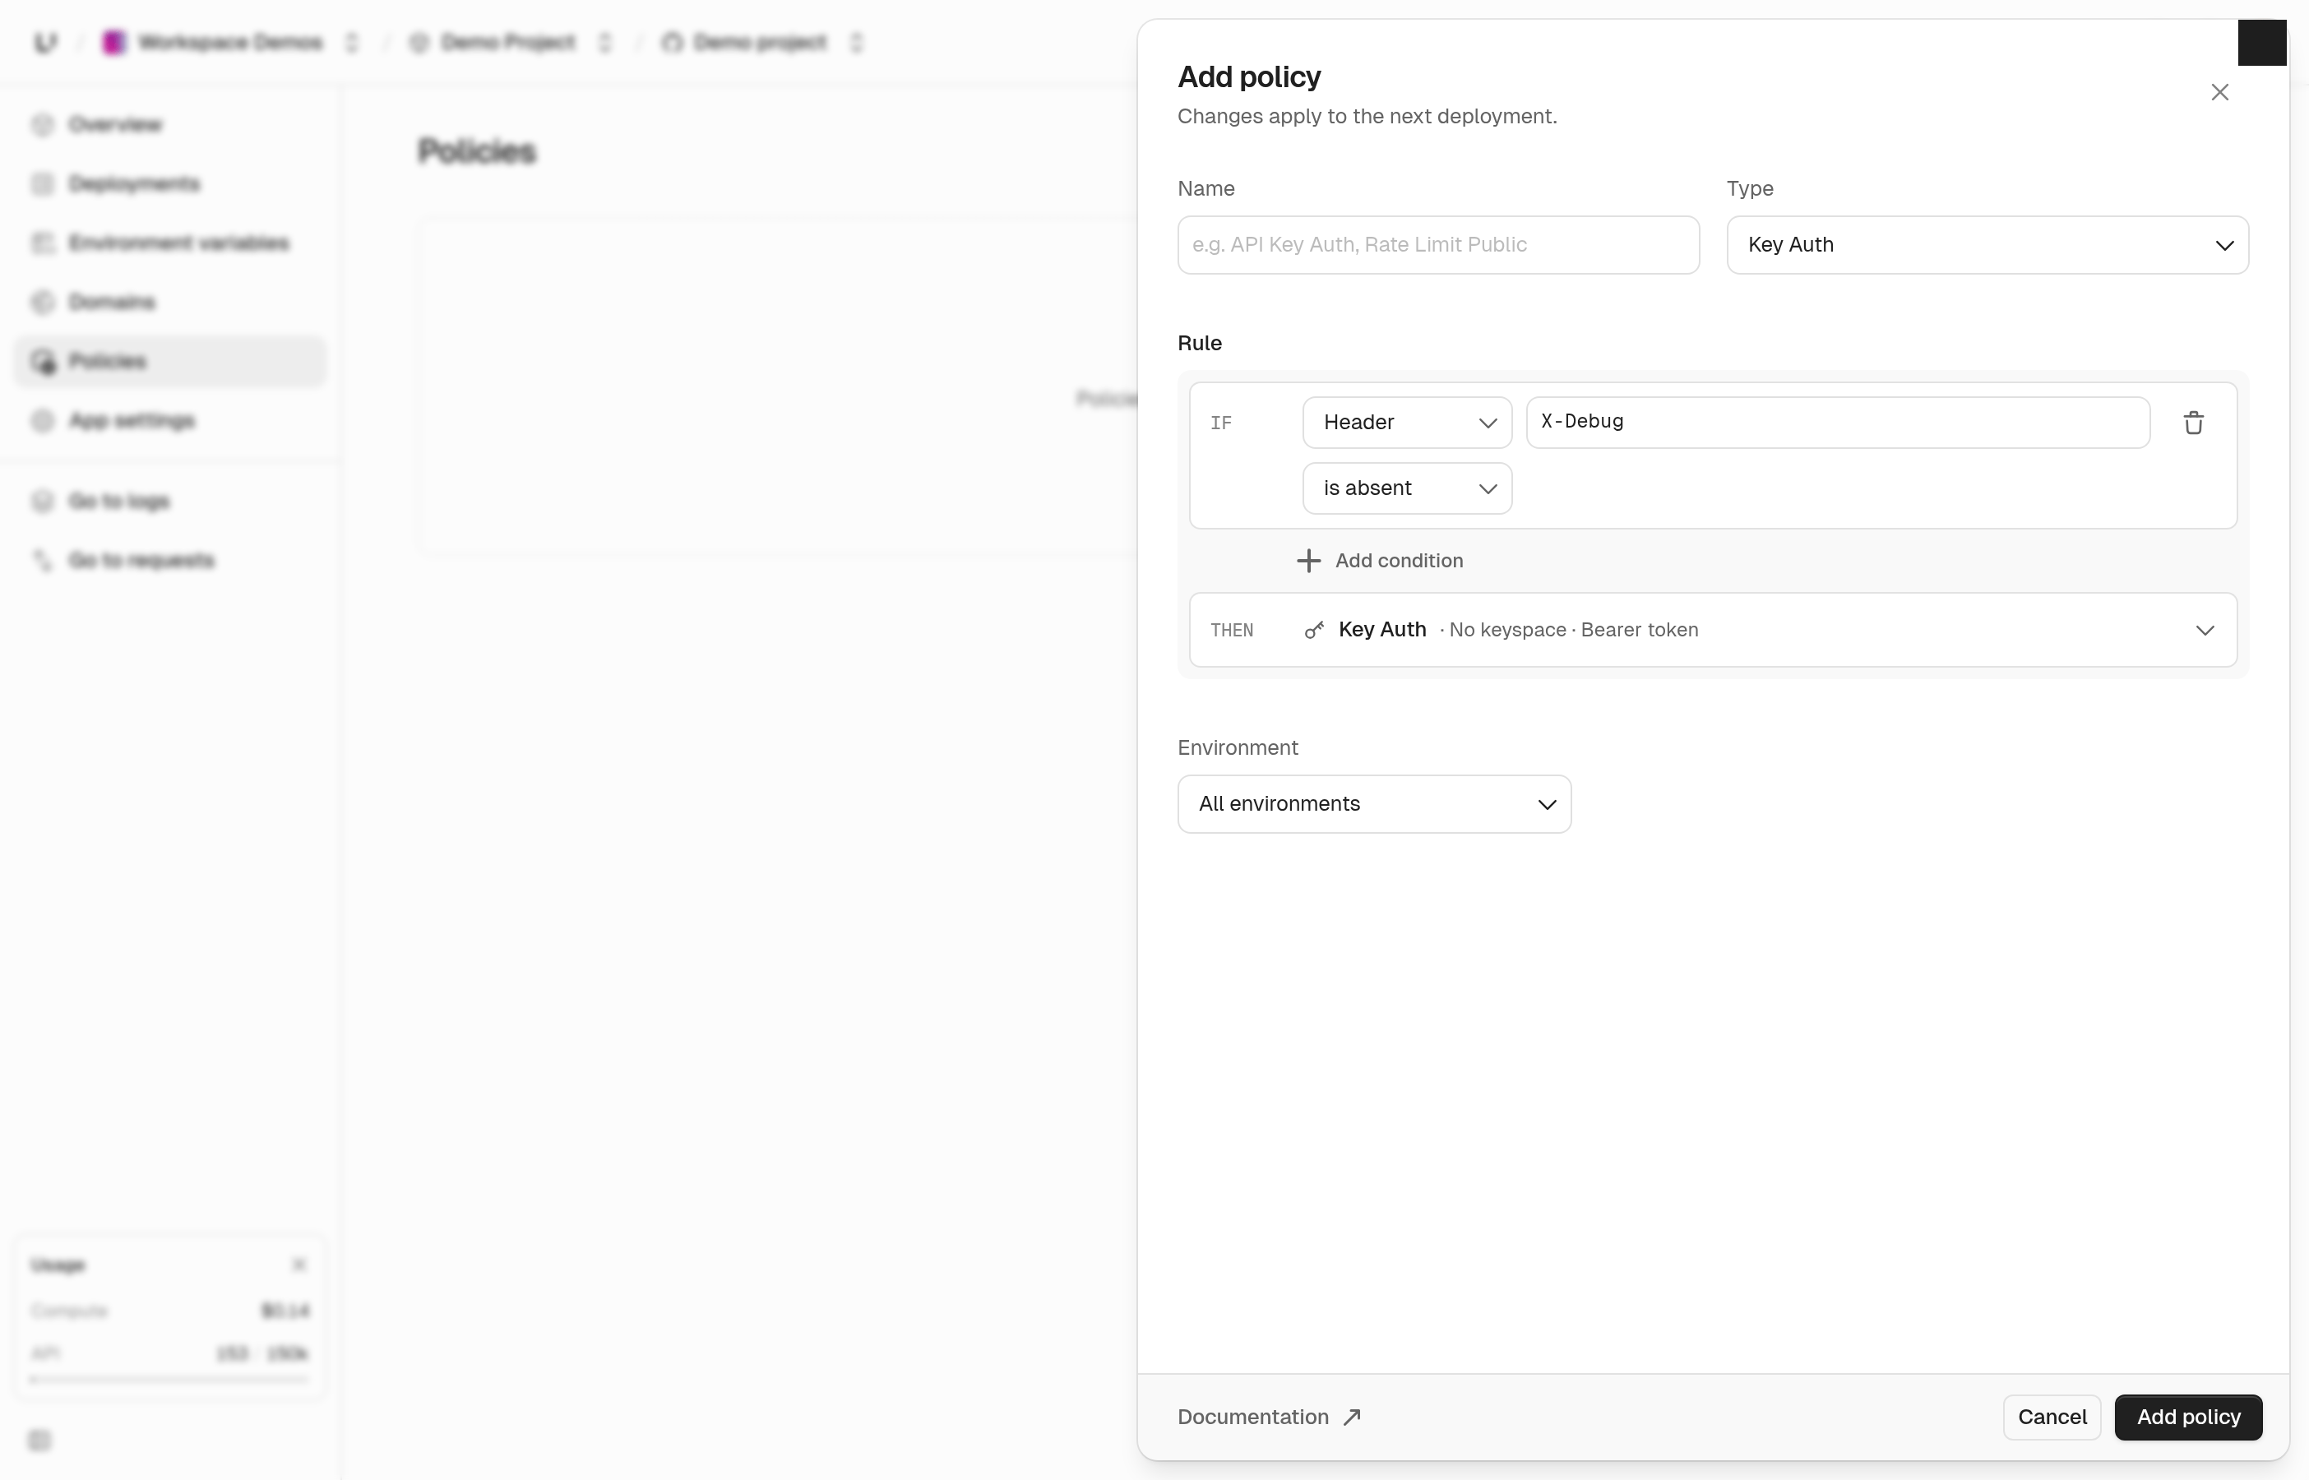Close the Add policy panel with X
Screen dimensions: 2309x1480
coord(2219,92)
